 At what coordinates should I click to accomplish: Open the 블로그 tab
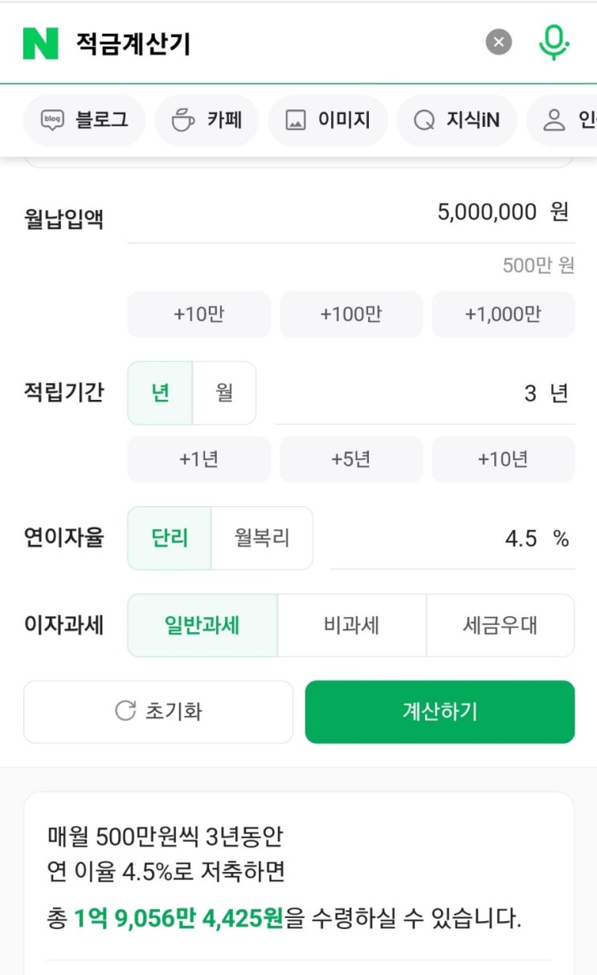(x=84, y=121)
